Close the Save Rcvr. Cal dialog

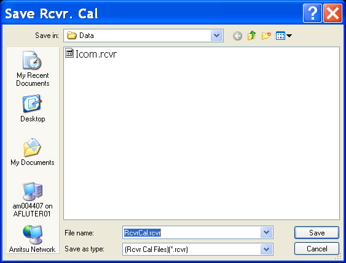[x=332, y=13]
